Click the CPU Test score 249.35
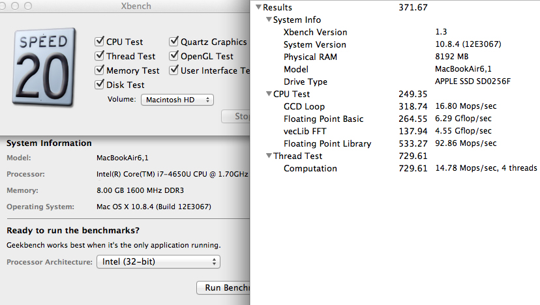This screenshot has height=305, width=540. coord(413,94)
